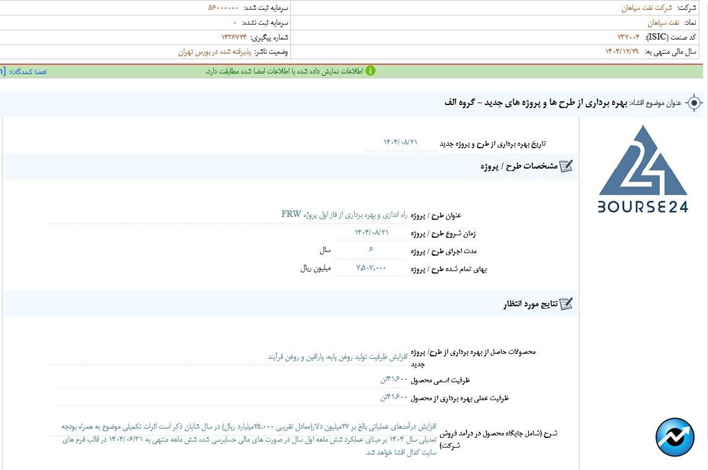Click the target icon beside disclosure title

694,103
